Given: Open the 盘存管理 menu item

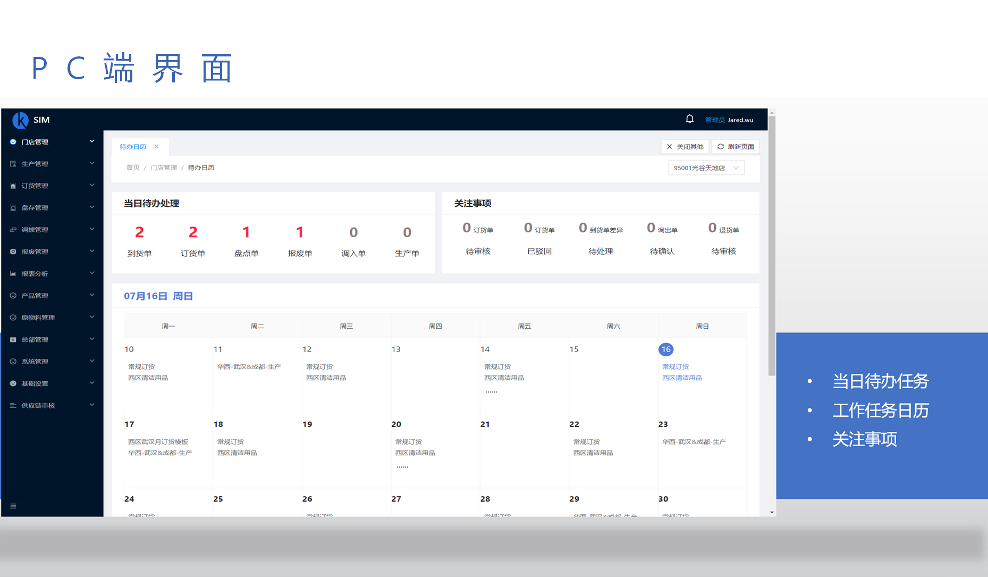Looking at the screenshot, I should tap(52, 208).
